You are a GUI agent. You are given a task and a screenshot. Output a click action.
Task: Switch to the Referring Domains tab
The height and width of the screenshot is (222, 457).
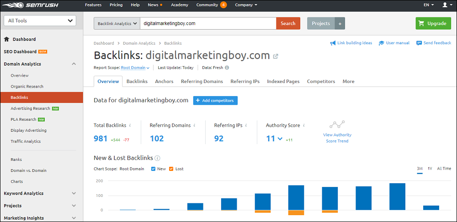point(202,81)
